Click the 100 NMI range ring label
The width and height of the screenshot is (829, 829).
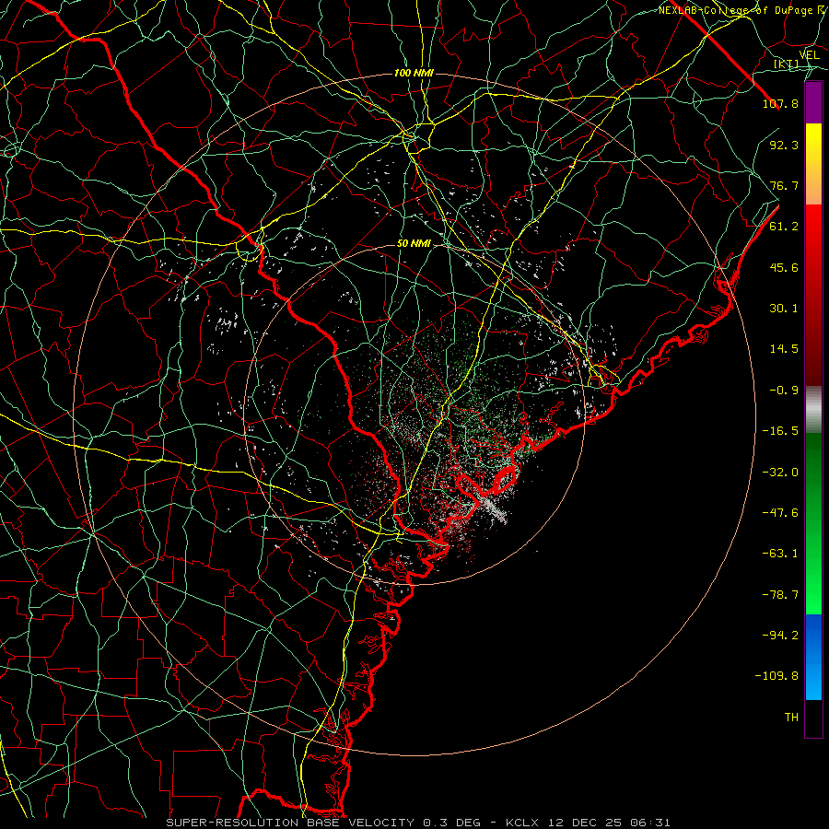(414, 73)
